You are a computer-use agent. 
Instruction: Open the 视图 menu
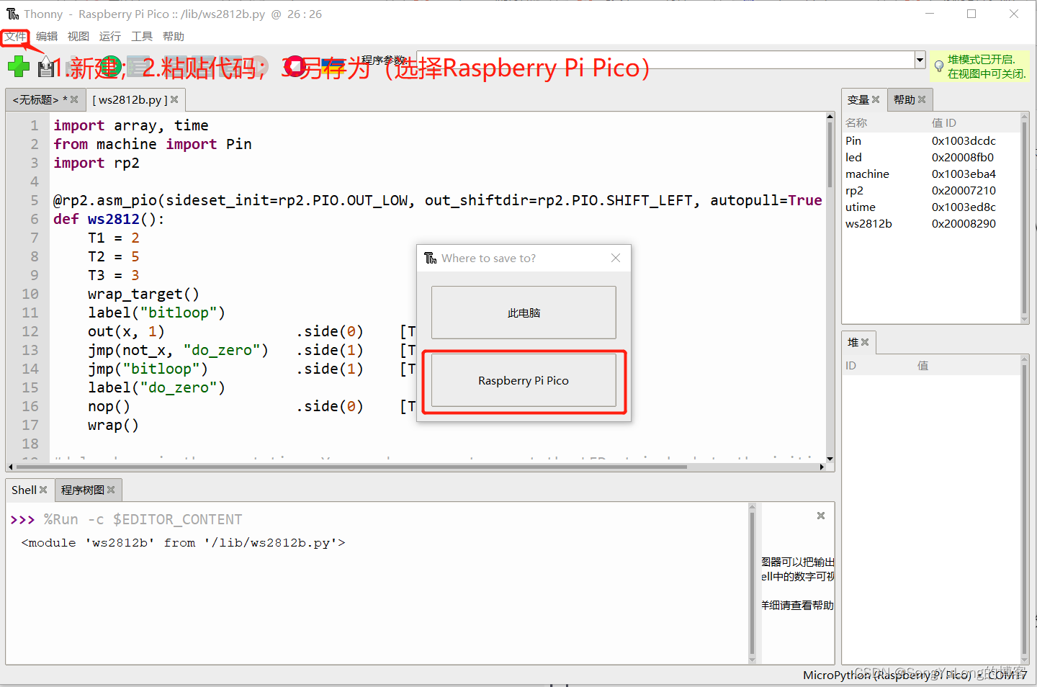78,37
